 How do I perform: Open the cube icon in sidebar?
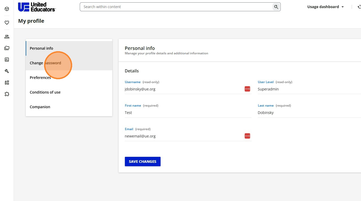[x=7, y=9]
